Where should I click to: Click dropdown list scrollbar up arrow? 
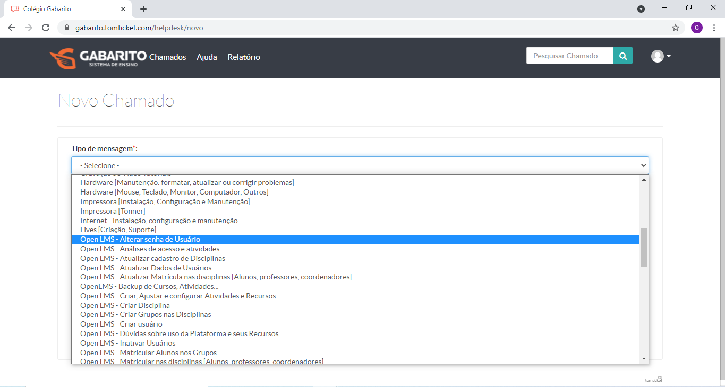click(644, 180)
